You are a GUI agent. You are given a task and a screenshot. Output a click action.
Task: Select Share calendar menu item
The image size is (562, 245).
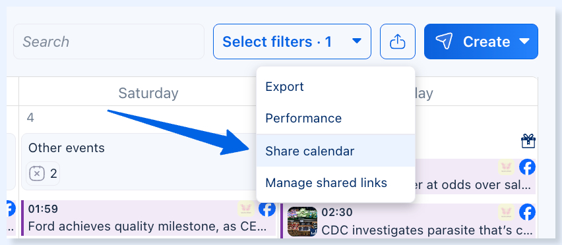click(336, 151)
